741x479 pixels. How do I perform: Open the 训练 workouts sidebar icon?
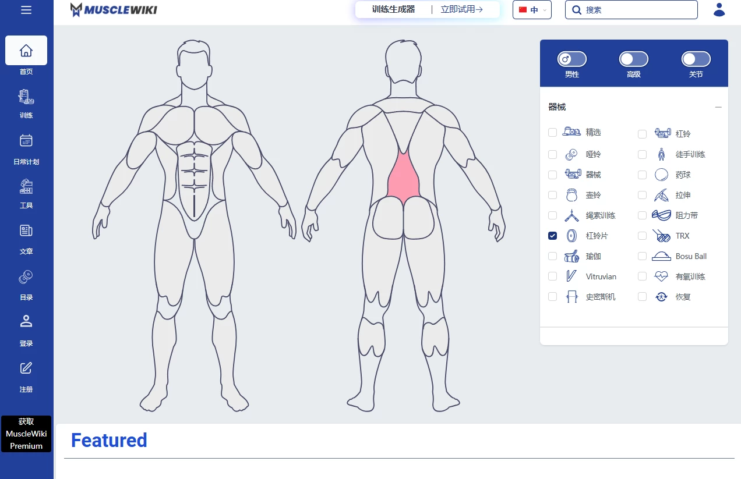click(x=26, y=97)
